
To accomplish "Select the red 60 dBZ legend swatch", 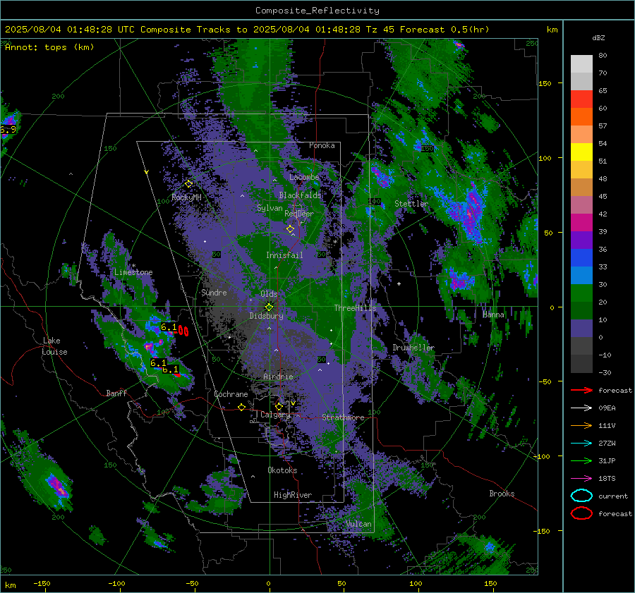I will tap(581, 99).
